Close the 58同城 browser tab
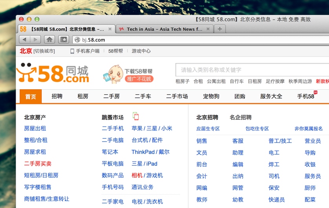The image size is (329, 208). (x=110, y=29)
